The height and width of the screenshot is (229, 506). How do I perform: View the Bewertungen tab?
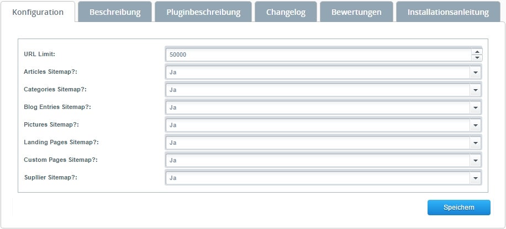coord(356,12)
